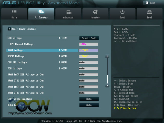Open the Main tab

14,14
